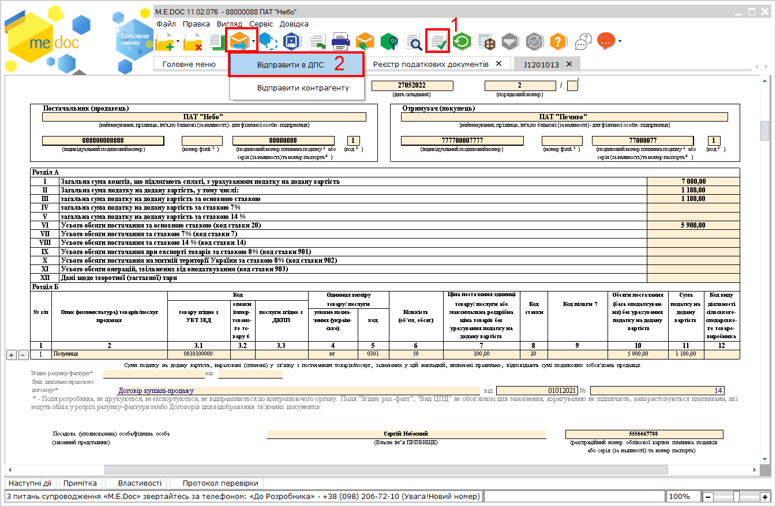Image resolution: width=776 pixels, height=507 pixels.
Task: Click the green refresh circular arrow icon
Action: pyautogui.click(x=462, y=41)
